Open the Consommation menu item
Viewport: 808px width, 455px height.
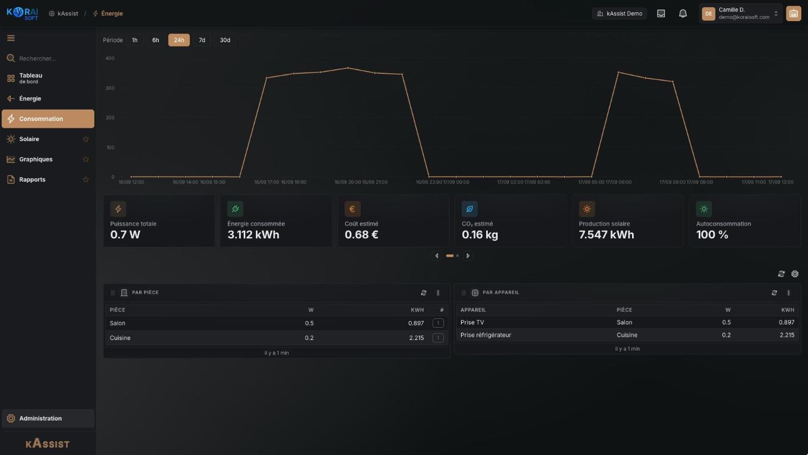tap(48, 119)
